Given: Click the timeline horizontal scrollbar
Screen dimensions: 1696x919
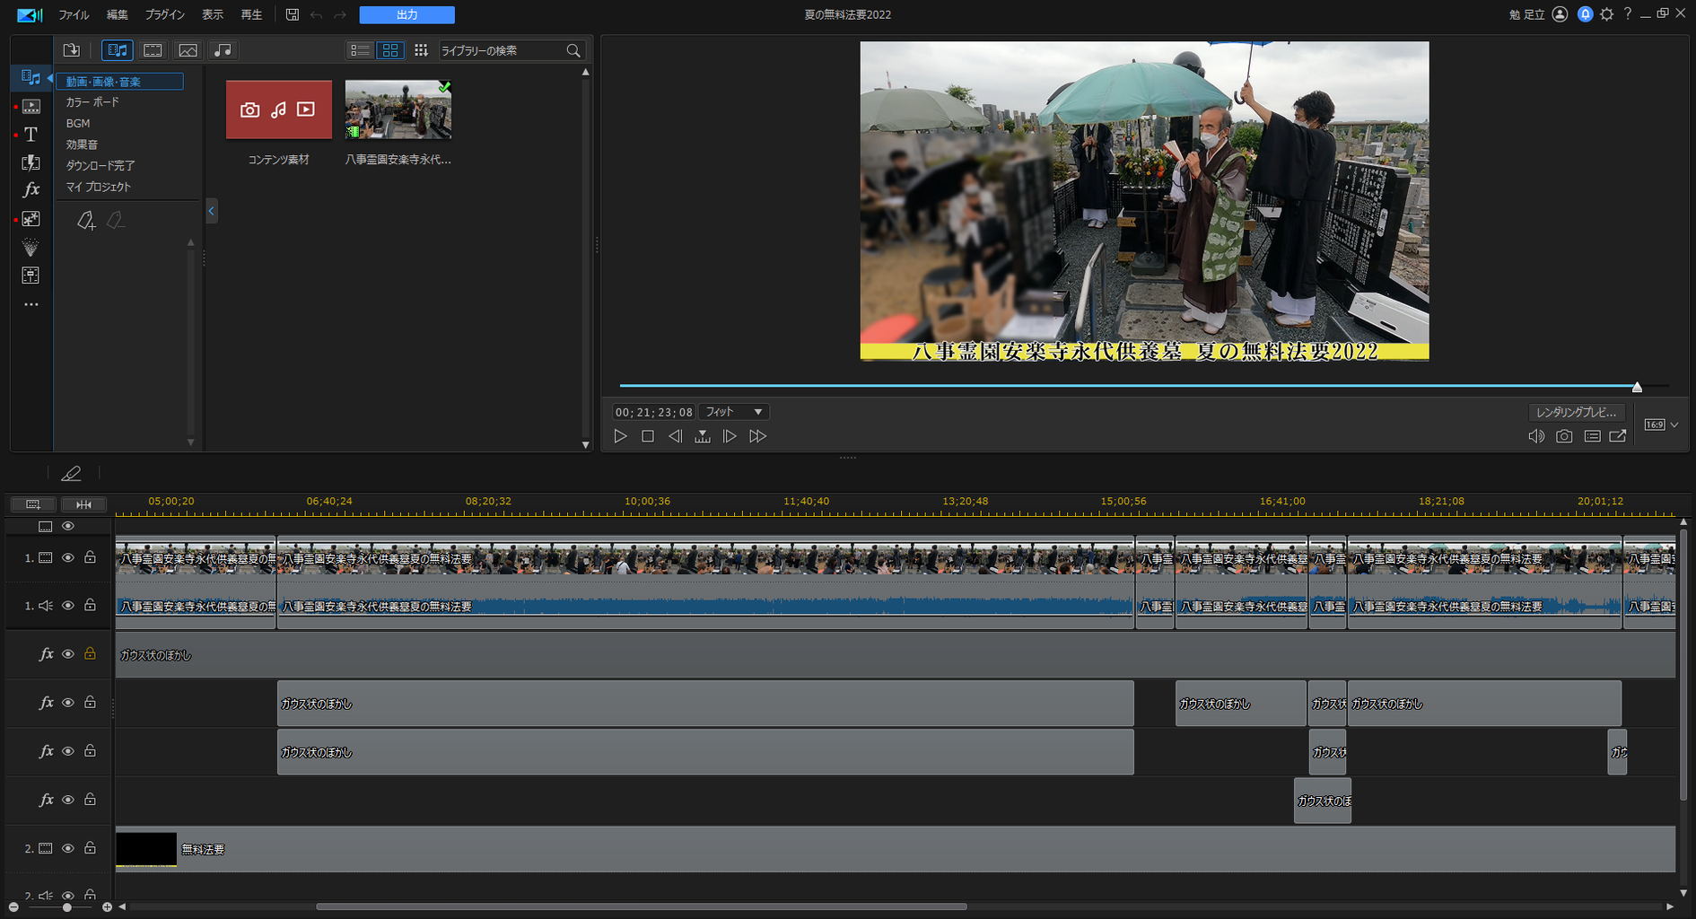Looking at the screenshot, I should point(642,906).
